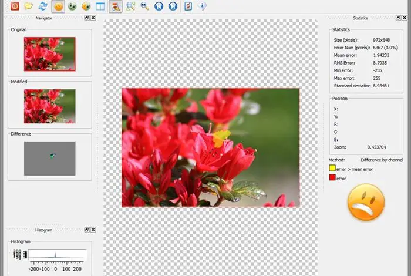Click the histogram axis label '0'
411x276 pixels.
click(55, 269)
